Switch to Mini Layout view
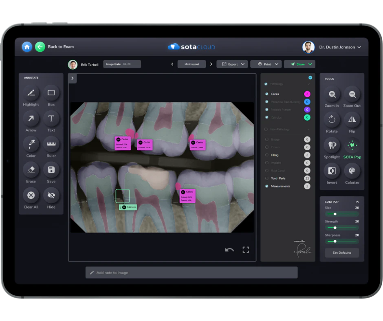 (191, 64)
